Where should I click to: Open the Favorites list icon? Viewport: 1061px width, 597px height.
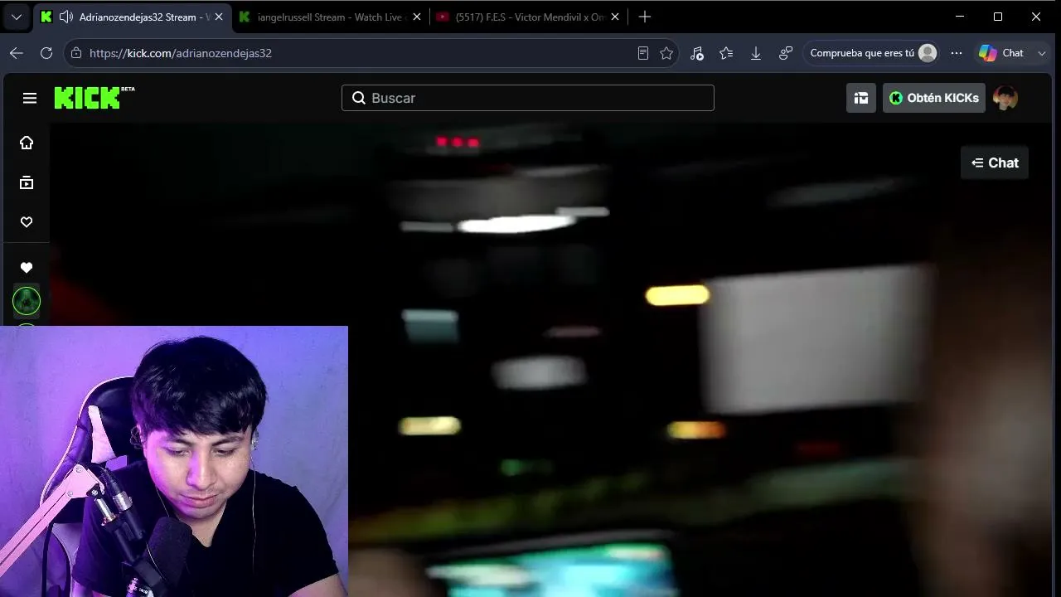coord(726,53)
